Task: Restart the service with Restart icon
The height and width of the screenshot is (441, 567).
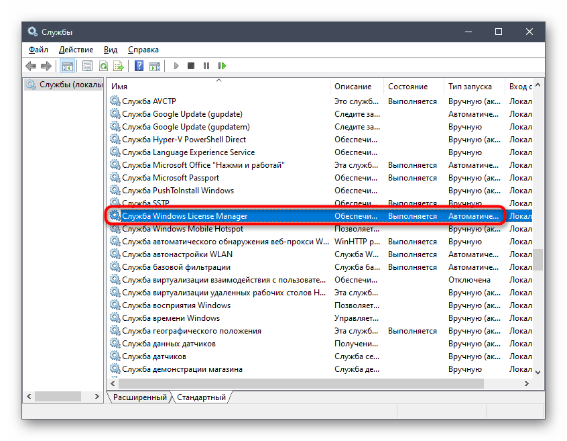Action: point(222,66)
